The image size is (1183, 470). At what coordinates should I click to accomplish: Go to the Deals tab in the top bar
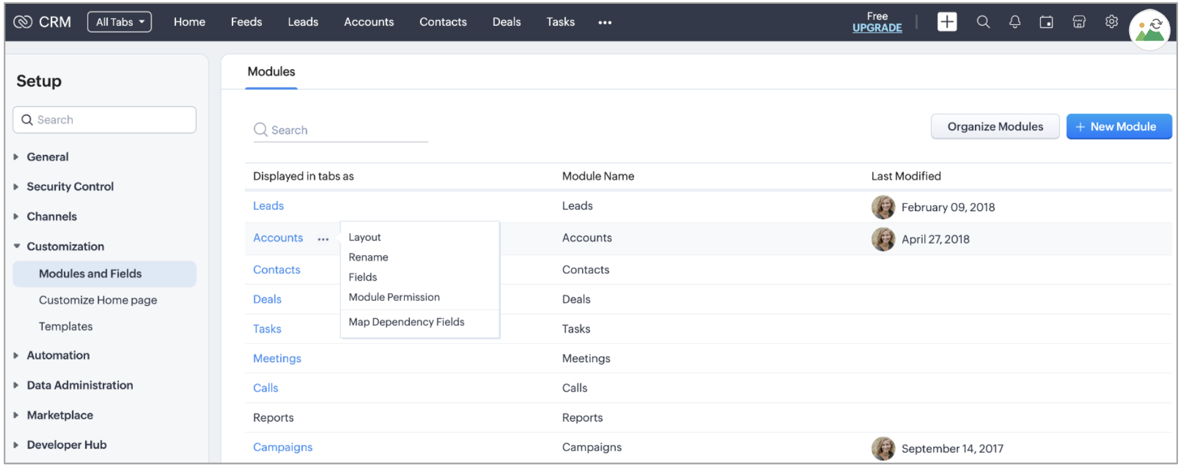[506, 22]
